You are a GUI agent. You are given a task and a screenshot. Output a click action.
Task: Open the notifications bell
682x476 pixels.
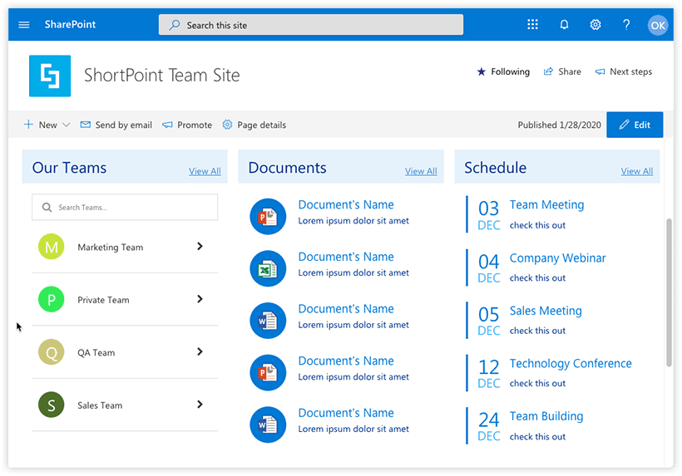564,24
